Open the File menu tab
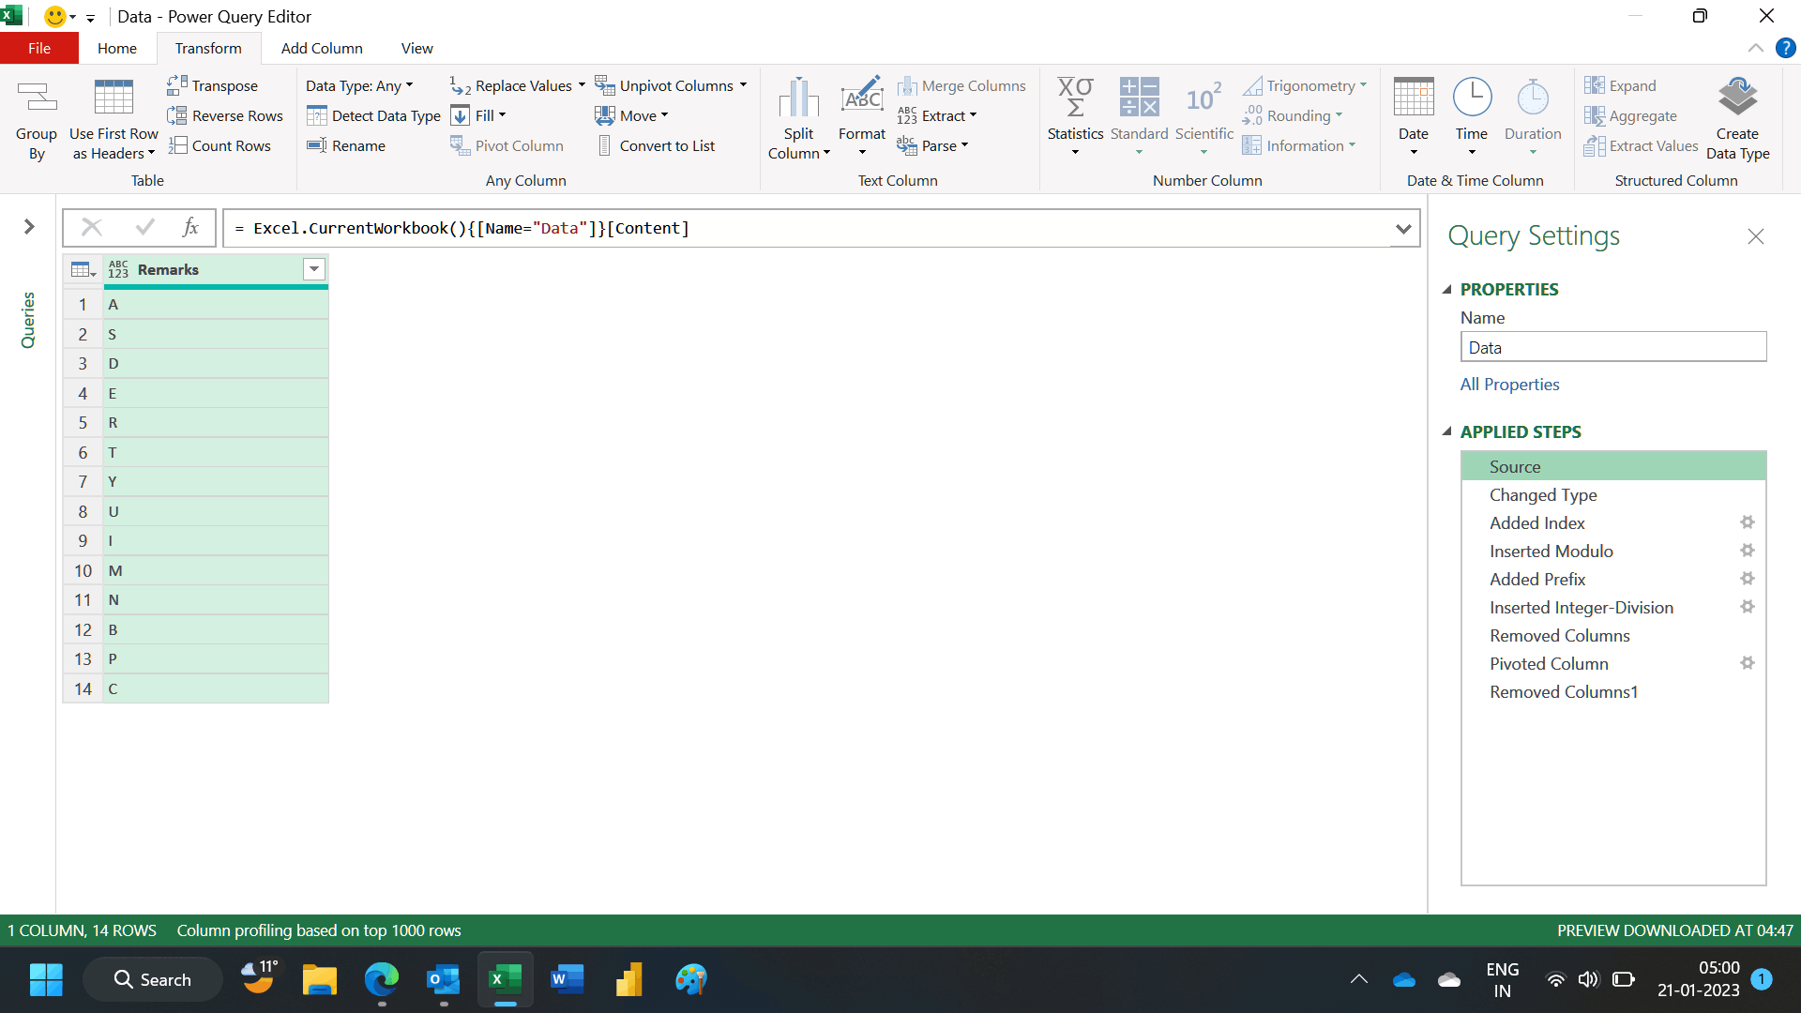 coord(39,48)
